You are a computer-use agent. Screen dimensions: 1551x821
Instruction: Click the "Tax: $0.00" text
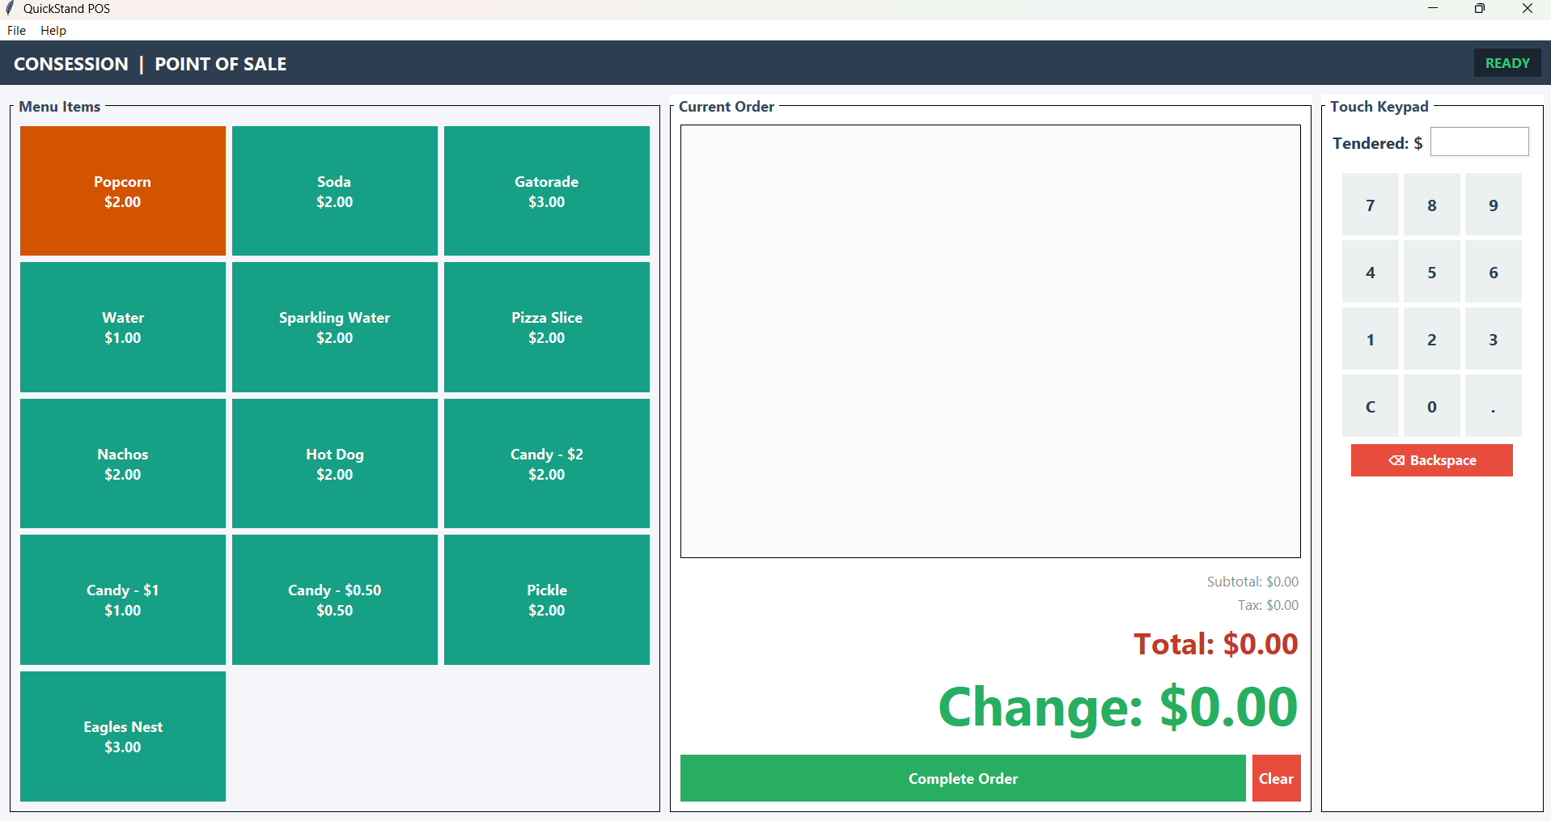[x=1268, y=605]
